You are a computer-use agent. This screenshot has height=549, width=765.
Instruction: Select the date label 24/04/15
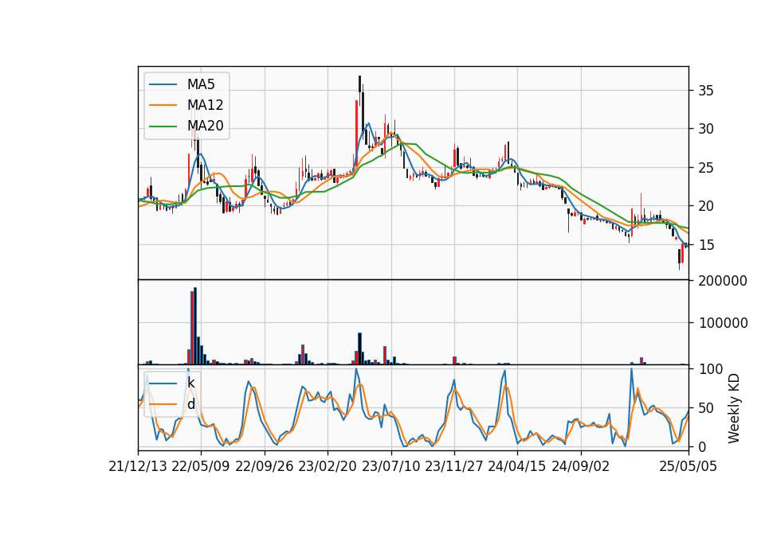517,467
